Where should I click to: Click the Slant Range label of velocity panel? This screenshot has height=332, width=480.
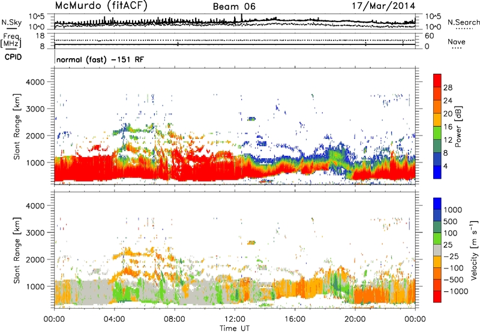coord(17,250)
